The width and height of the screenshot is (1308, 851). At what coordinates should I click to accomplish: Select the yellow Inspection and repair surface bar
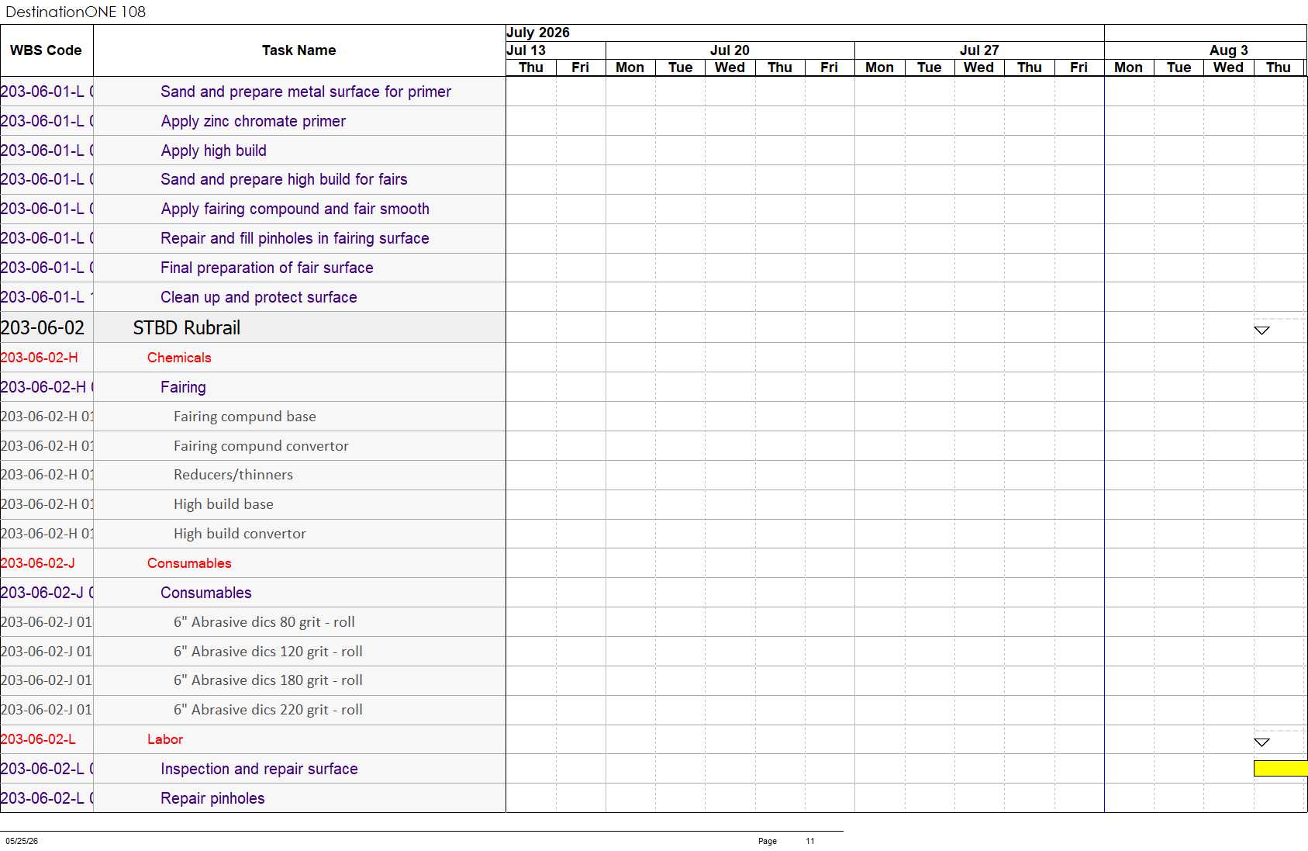click(1281, 768)
